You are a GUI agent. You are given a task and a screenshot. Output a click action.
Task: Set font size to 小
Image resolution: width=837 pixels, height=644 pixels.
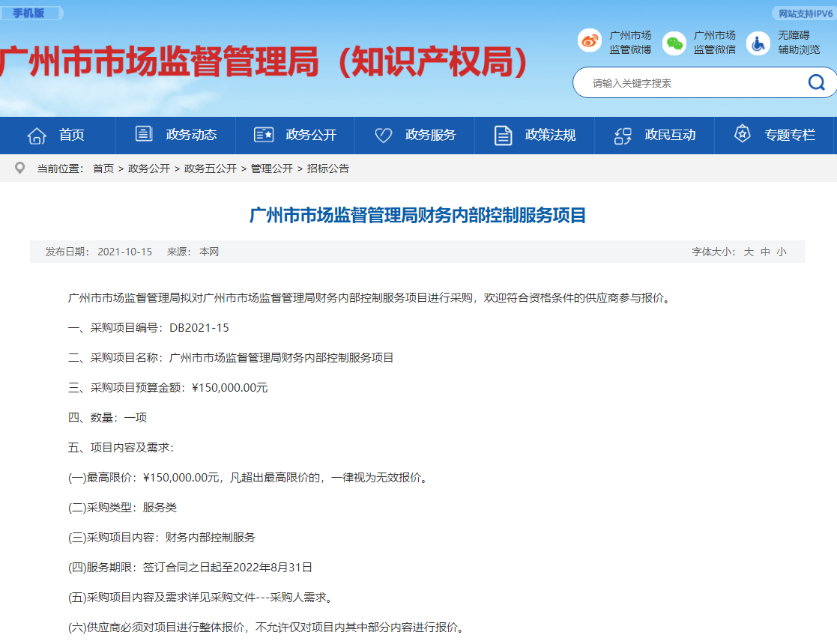click(782, 252)
